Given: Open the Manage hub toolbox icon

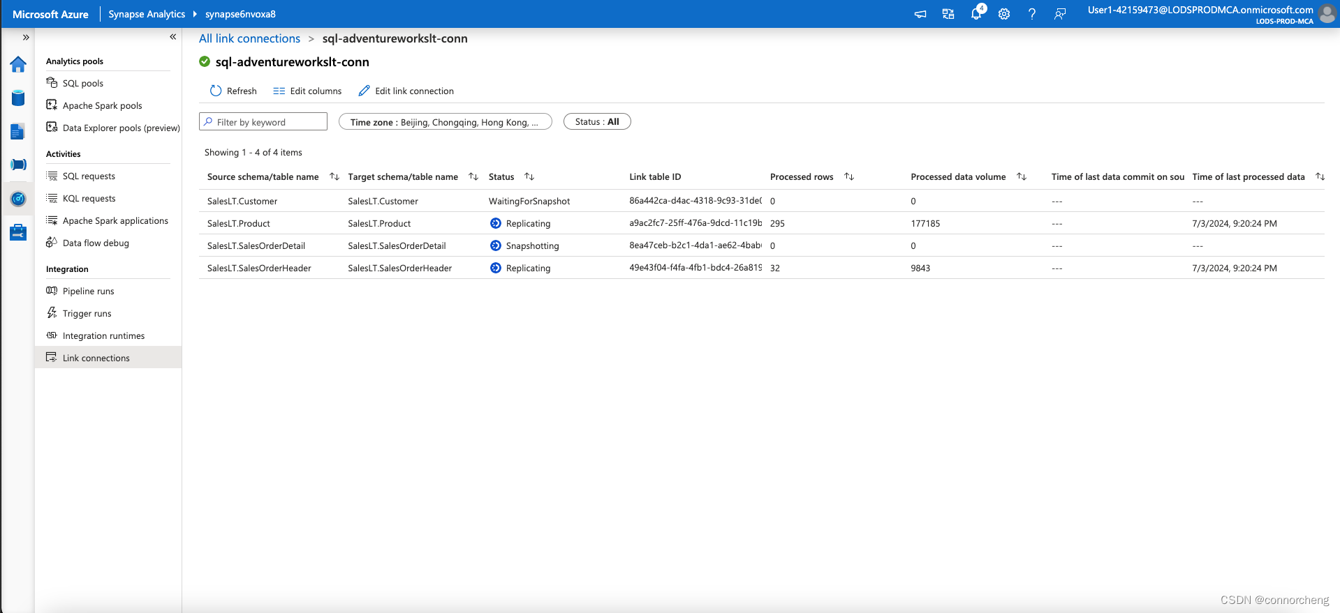Looking at the screenshot, I should 18,232.
